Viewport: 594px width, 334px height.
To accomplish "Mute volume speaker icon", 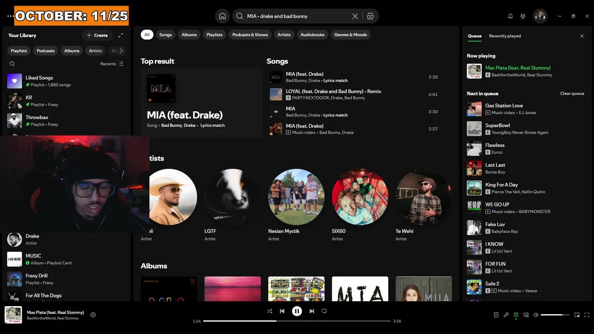I will click(x=536, y=315).
